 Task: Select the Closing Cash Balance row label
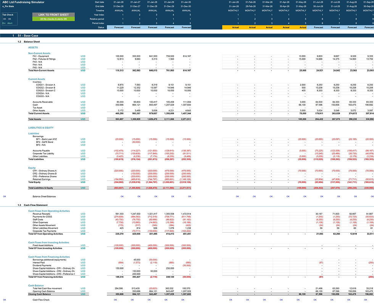(39, 294)
